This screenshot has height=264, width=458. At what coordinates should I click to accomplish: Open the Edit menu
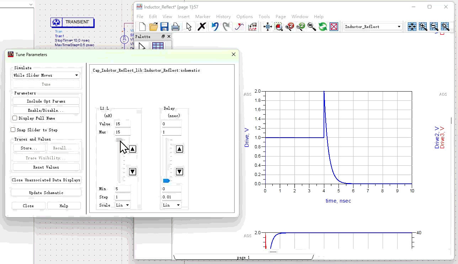click(153, 17)
